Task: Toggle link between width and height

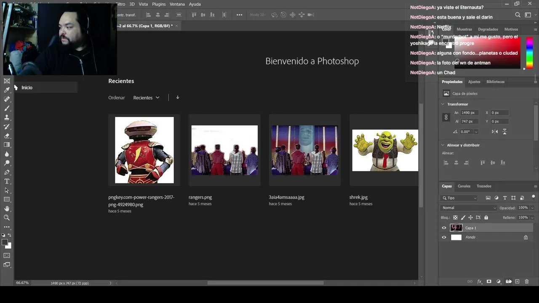Action: [446, 117]
